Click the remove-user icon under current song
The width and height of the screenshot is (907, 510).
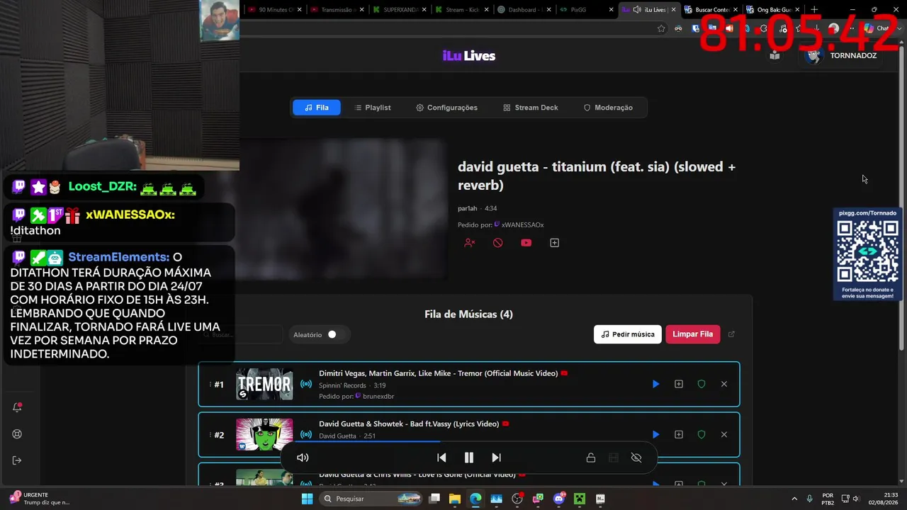click(469, 243)
